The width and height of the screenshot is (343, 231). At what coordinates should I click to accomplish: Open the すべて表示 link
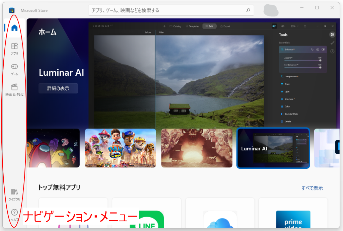pos(312,188)
